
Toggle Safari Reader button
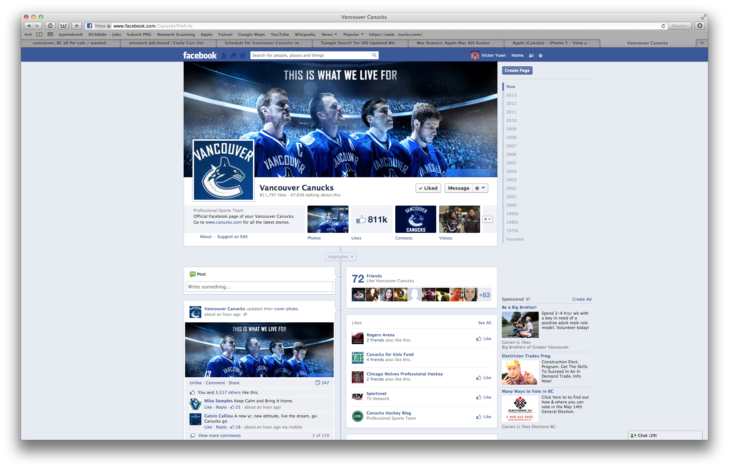tap(679, 26)
